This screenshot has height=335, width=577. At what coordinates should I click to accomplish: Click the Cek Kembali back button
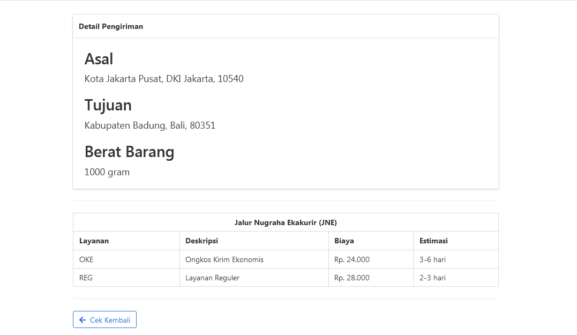coord(104,319)
